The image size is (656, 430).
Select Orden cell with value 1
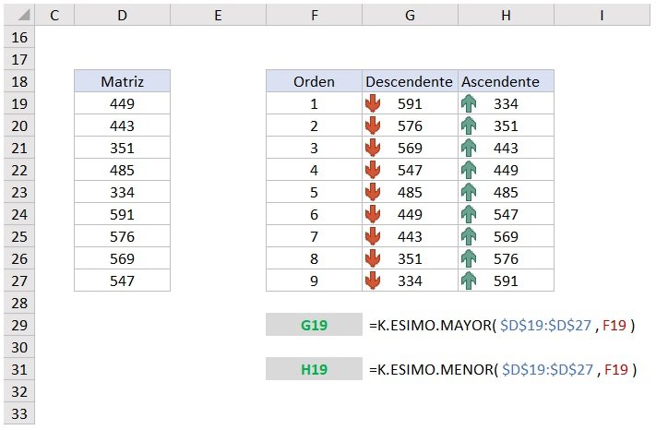(315, 103)
